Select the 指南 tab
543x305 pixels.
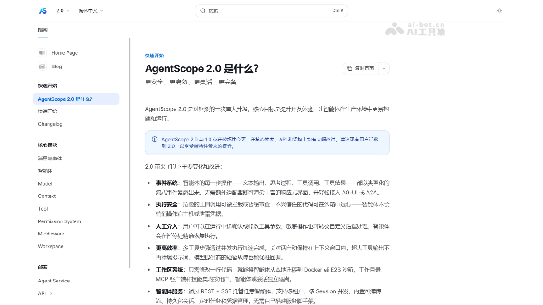(43, 30)
